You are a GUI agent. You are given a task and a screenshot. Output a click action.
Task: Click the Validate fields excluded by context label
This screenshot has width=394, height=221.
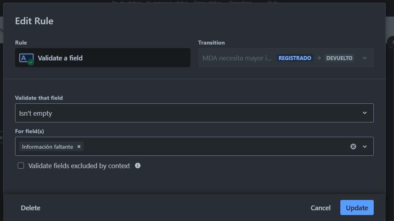(79, 166)
